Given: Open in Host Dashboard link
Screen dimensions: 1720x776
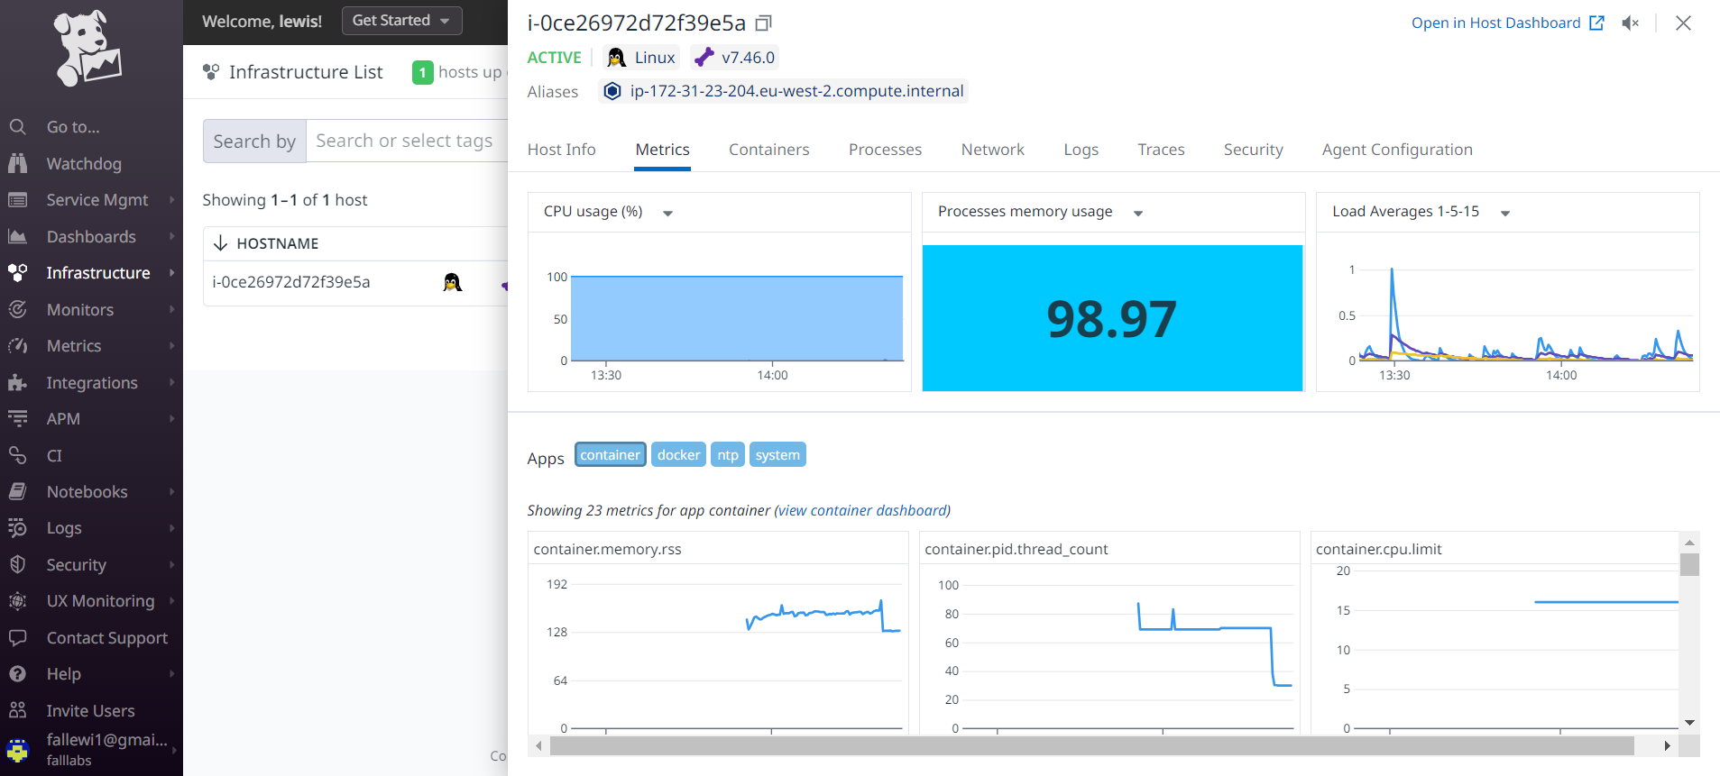Looking at the screenshot, I should pos(1507,23).
